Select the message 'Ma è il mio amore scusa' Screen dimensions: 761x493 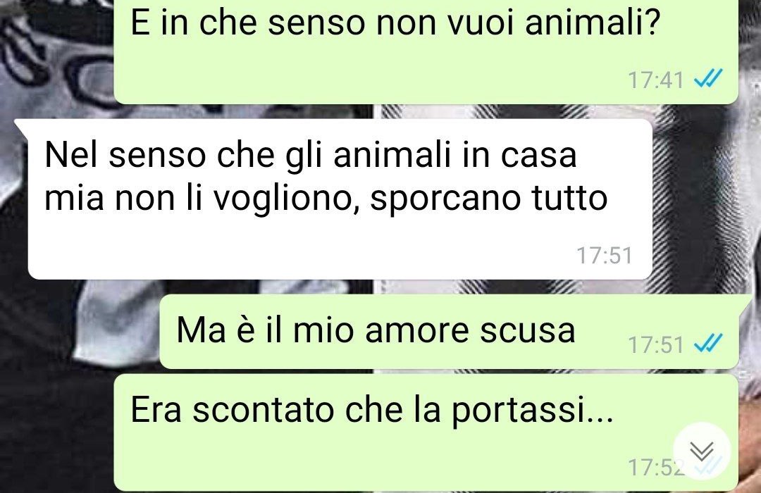tap(449, 332)
